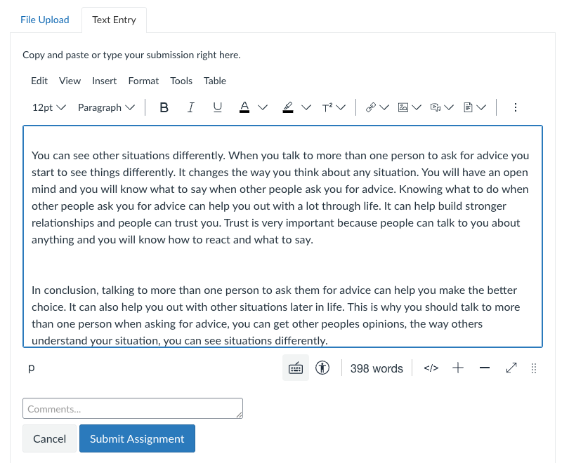Expand image options arrow

[417, 107]
